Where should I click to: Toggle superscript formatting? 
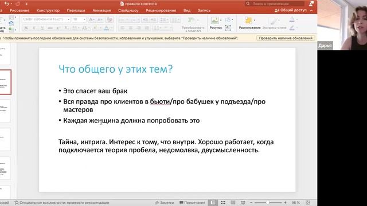coord(58,28)
